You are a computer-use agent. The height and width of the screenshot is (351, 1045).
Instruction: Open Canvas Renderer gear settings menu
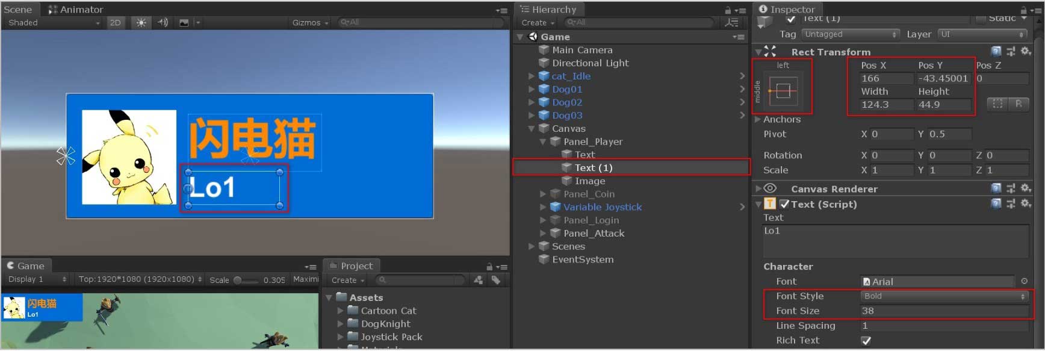pos(1026,188)
